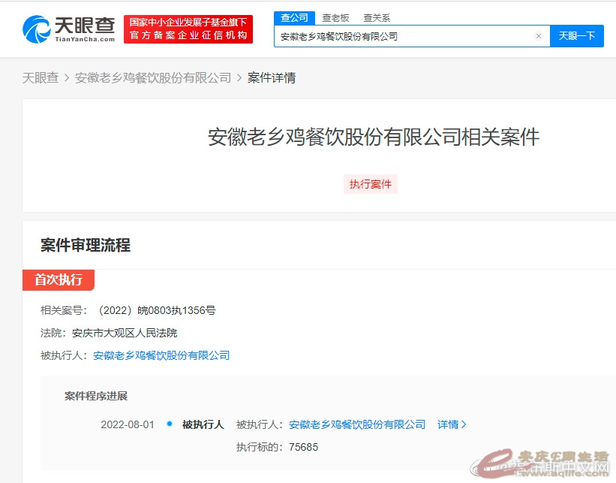
Task: Clear the search box with the X icon
Action: [538, 36]
